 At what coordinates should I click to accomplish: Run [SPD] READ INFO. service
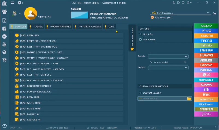pos(69,36)
